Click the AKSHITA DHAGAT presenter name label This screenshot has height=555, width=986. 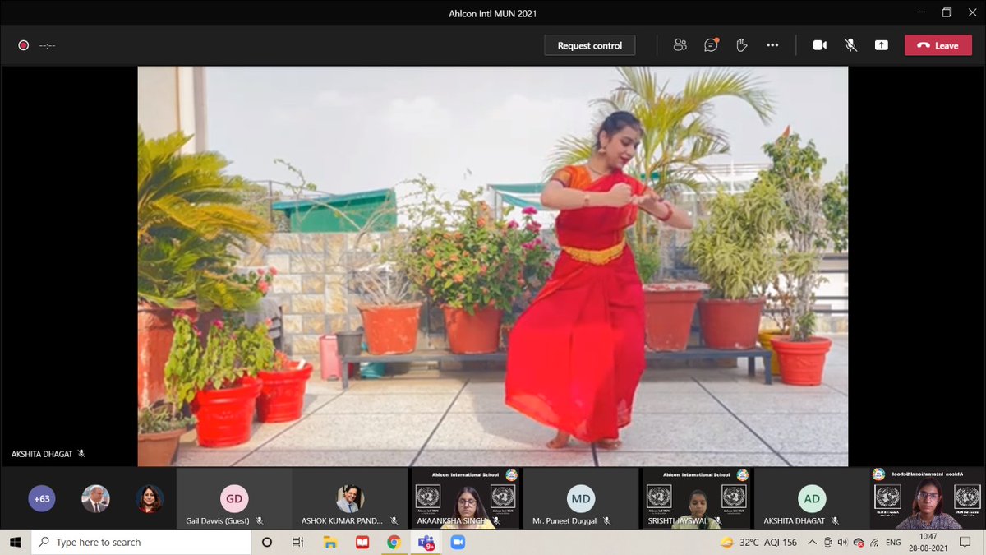click(42, 453)
